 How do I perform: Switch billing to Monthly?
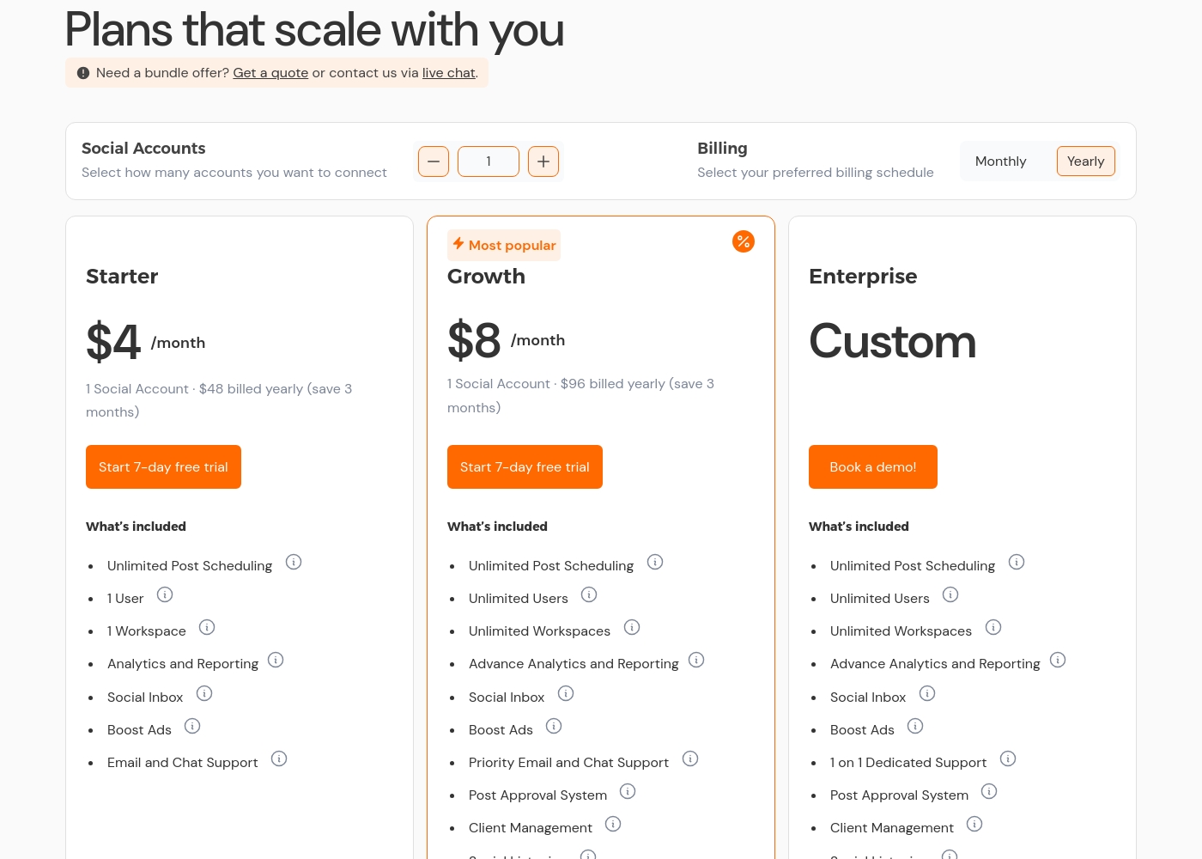pyautogui.click(x=1001, y=161)
